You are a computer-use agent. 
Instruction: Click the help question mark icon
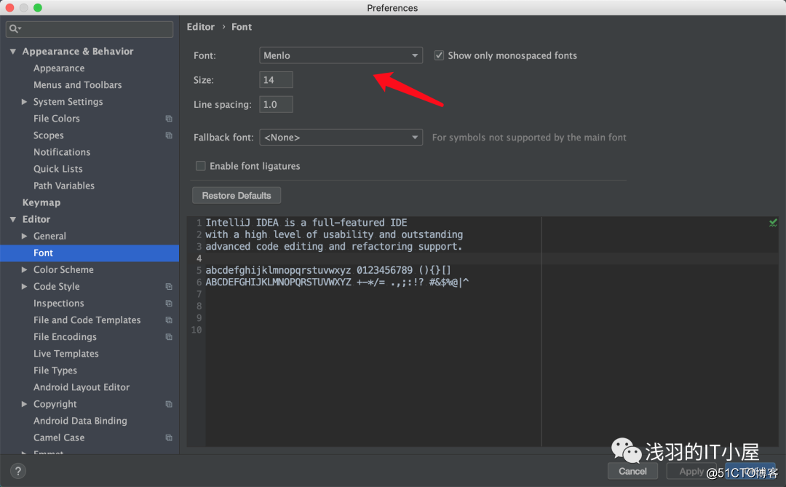[x=17, y=470]
